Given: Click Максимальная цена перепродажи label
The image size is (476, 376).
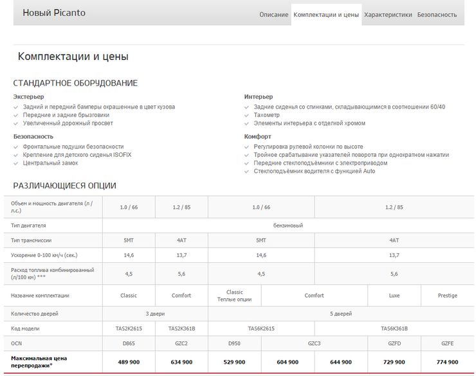Looking at the screenshot, I should (x=39, y=362).
